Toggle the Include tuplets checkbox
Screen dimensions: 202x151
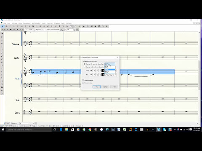click(83, 81)
